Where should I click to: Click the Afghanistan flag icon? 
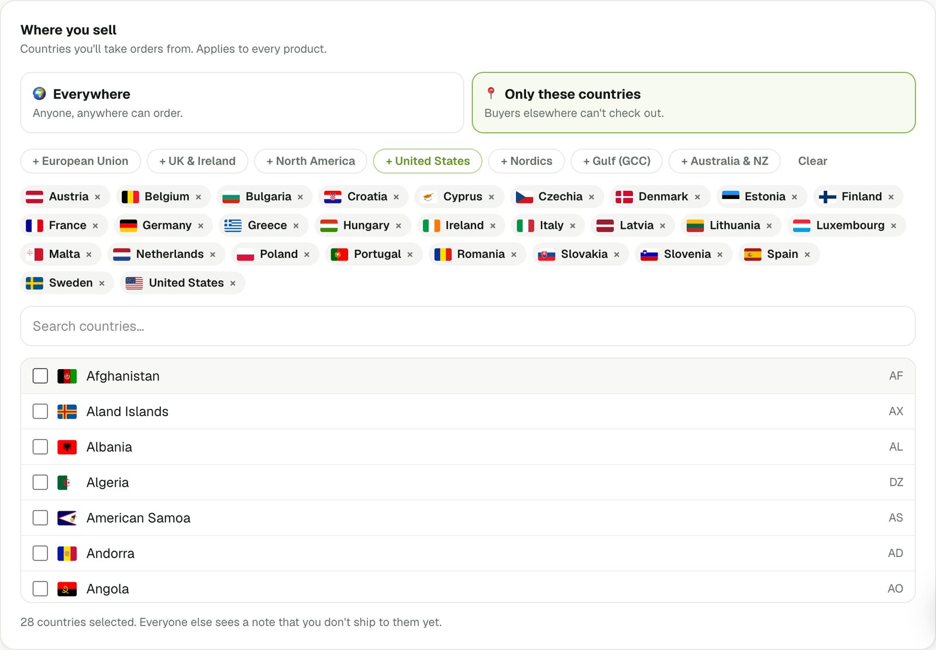click(x=67, y=376)
